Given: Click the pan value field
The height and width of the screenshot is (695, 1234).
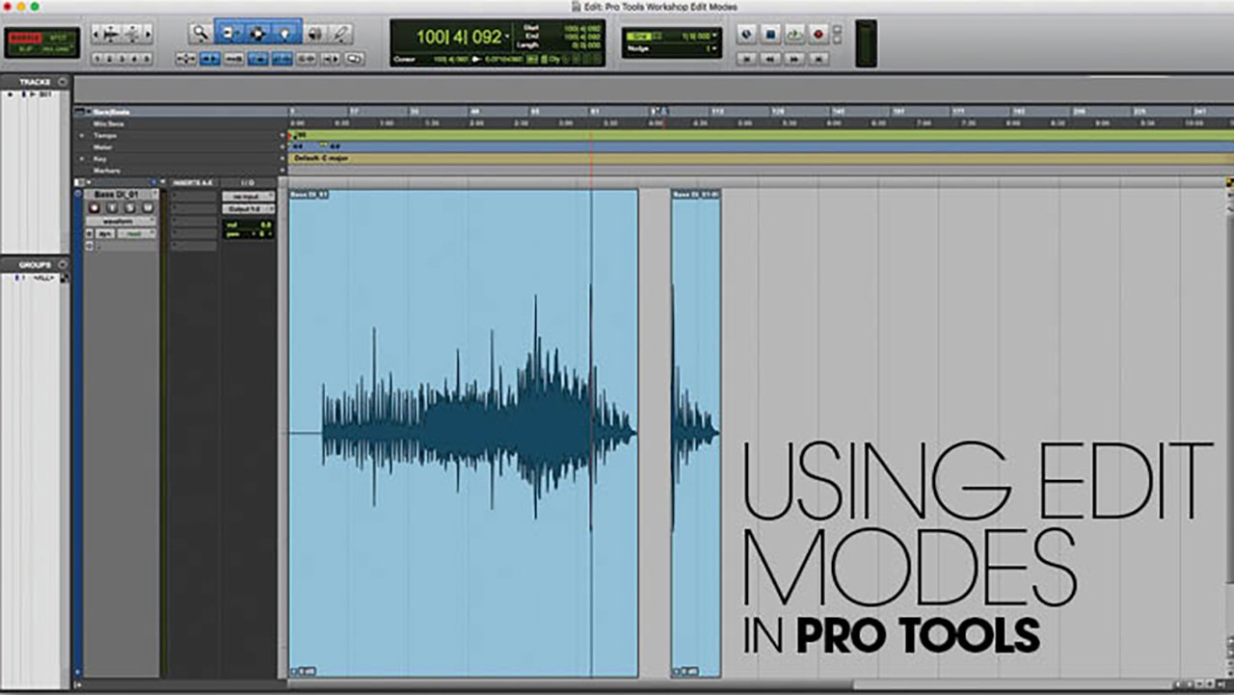Looking at the screenshot, I should point(249,234).
